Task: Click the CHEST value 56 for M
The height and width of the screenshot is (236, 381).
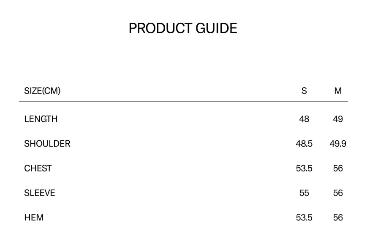Action: pos(338,168)
